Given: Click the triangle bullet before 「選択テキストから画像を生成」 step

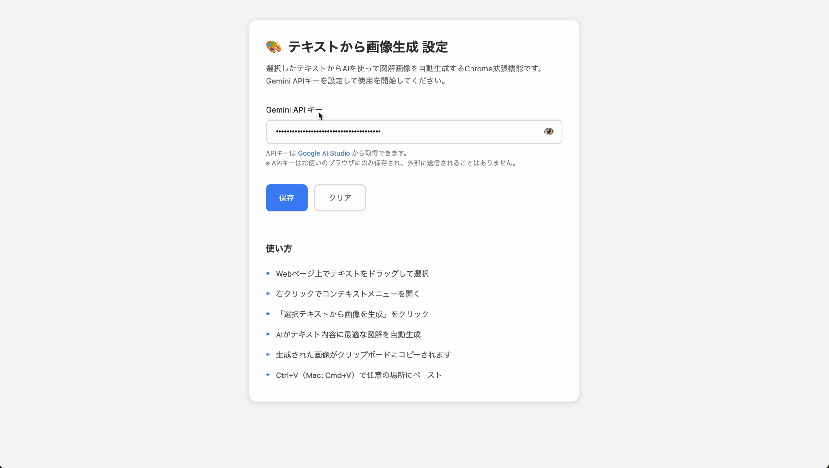Looking at the screenshot, I should pyautogui.click(x=268, y=314).
